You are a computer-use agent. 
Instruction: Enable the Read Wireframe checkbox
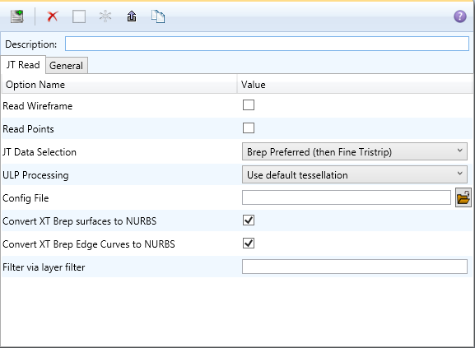[249, 105]
